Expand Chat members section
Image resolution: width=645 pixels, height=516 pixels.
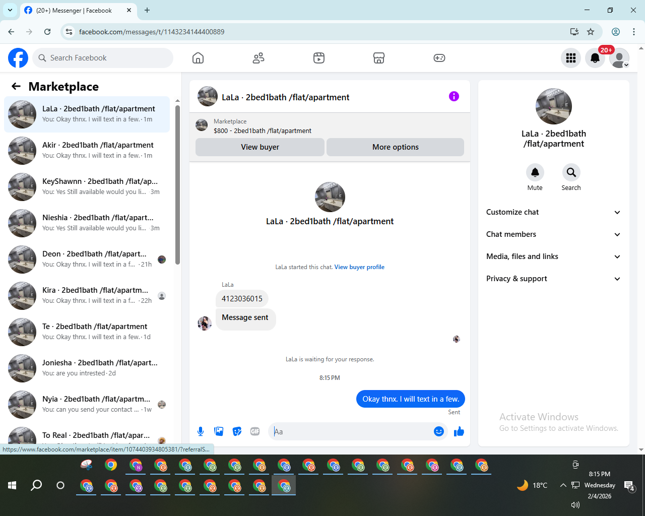pos(553,234)
